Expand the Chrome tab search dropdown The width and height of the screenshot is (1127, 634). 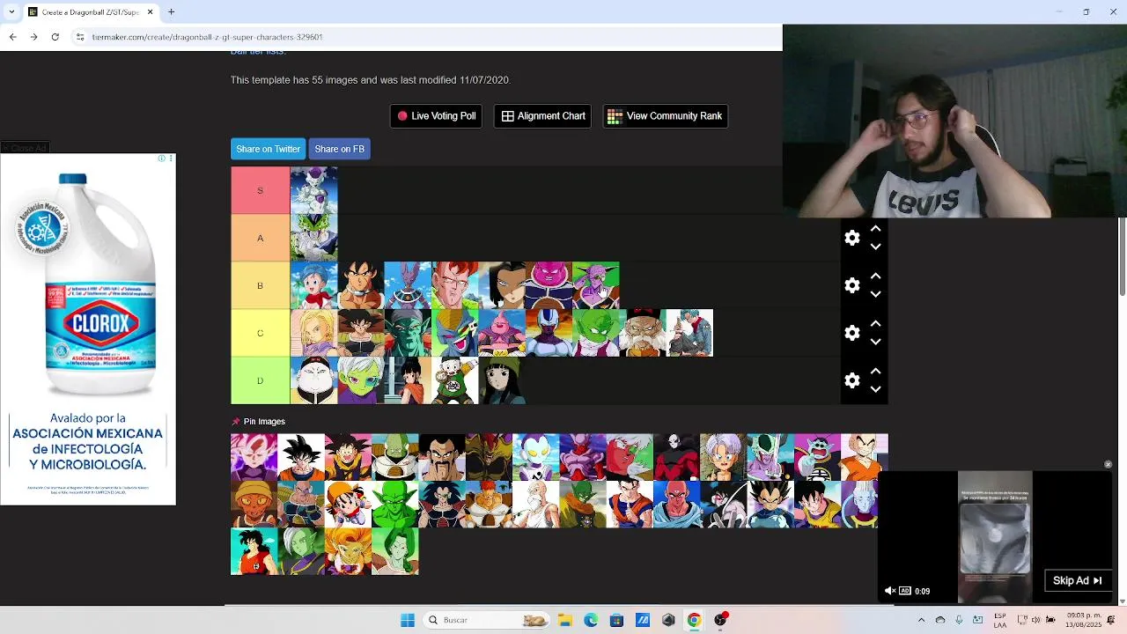[11, 12]
